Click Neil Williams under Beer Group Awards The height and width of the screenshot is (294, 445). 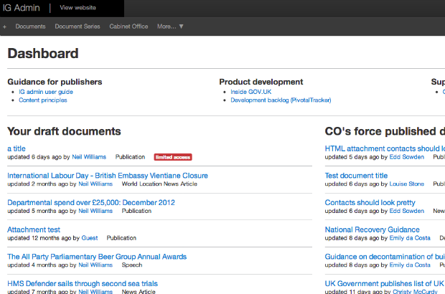[x=95, y=265]
